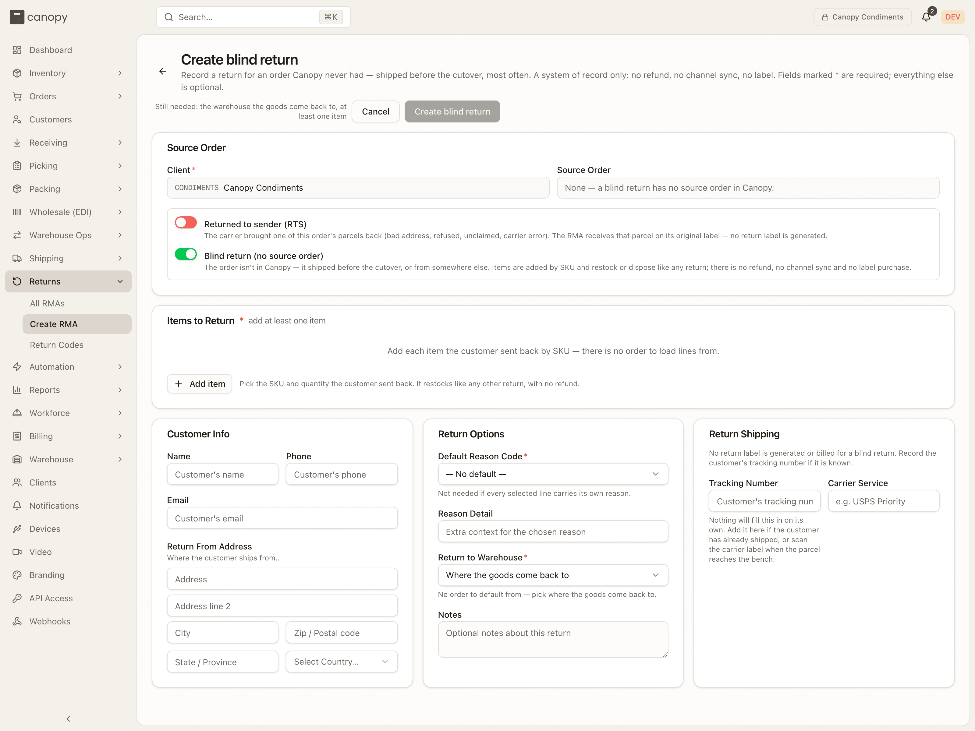975x731 pixels.
Task: Click the Orders cart icon
Action: (17, 96)
